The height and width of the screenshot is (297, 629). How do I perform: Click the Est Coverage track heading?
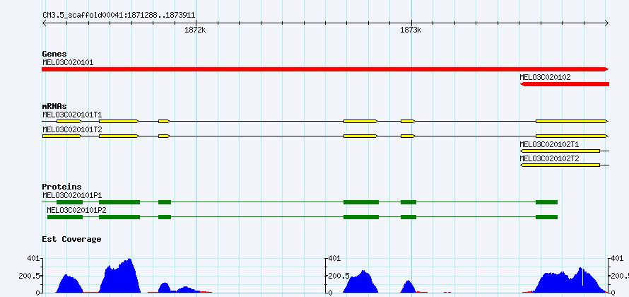71,239
